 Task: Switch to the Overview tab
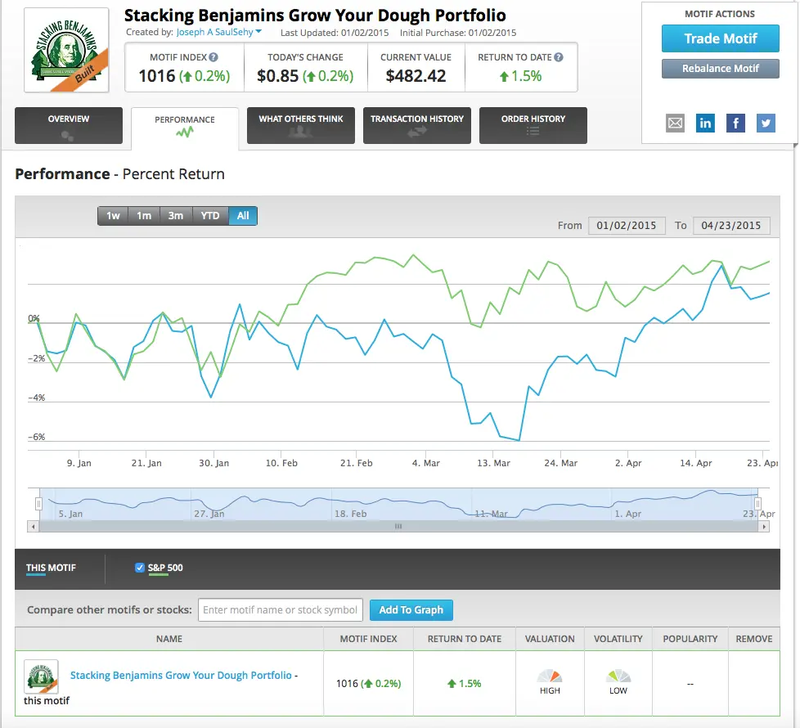69,125
